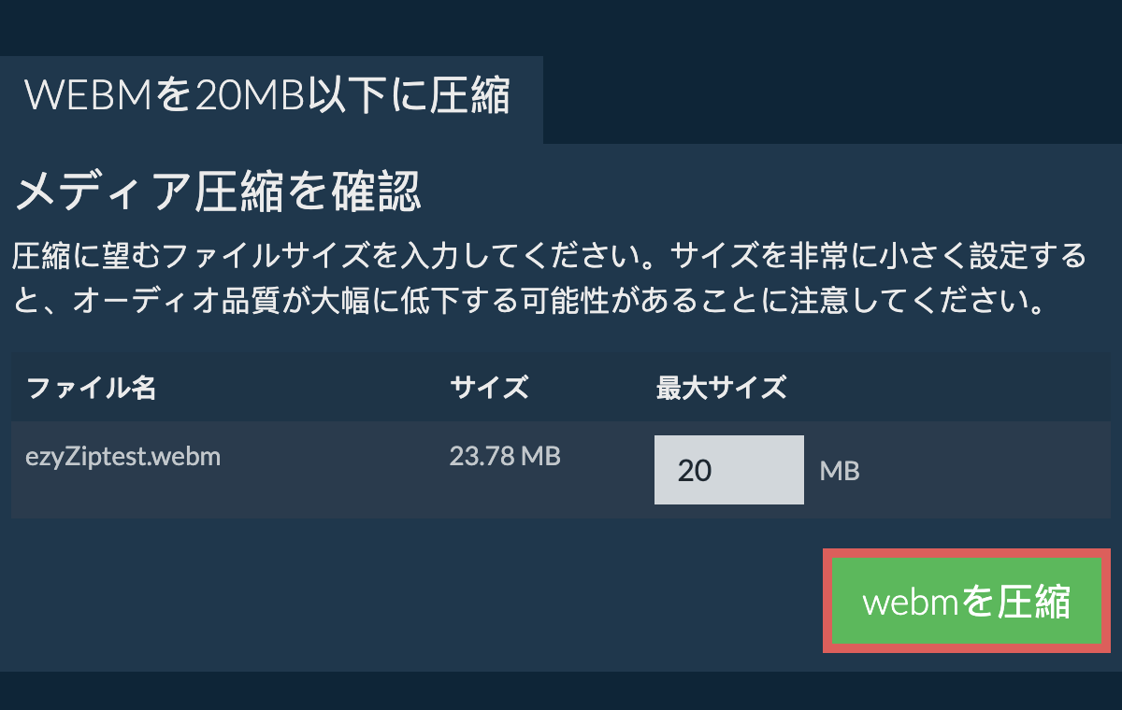Focus the 最大サイズ input containing 20
This screenshot has height=710, width=1122.
pos(729,470)
